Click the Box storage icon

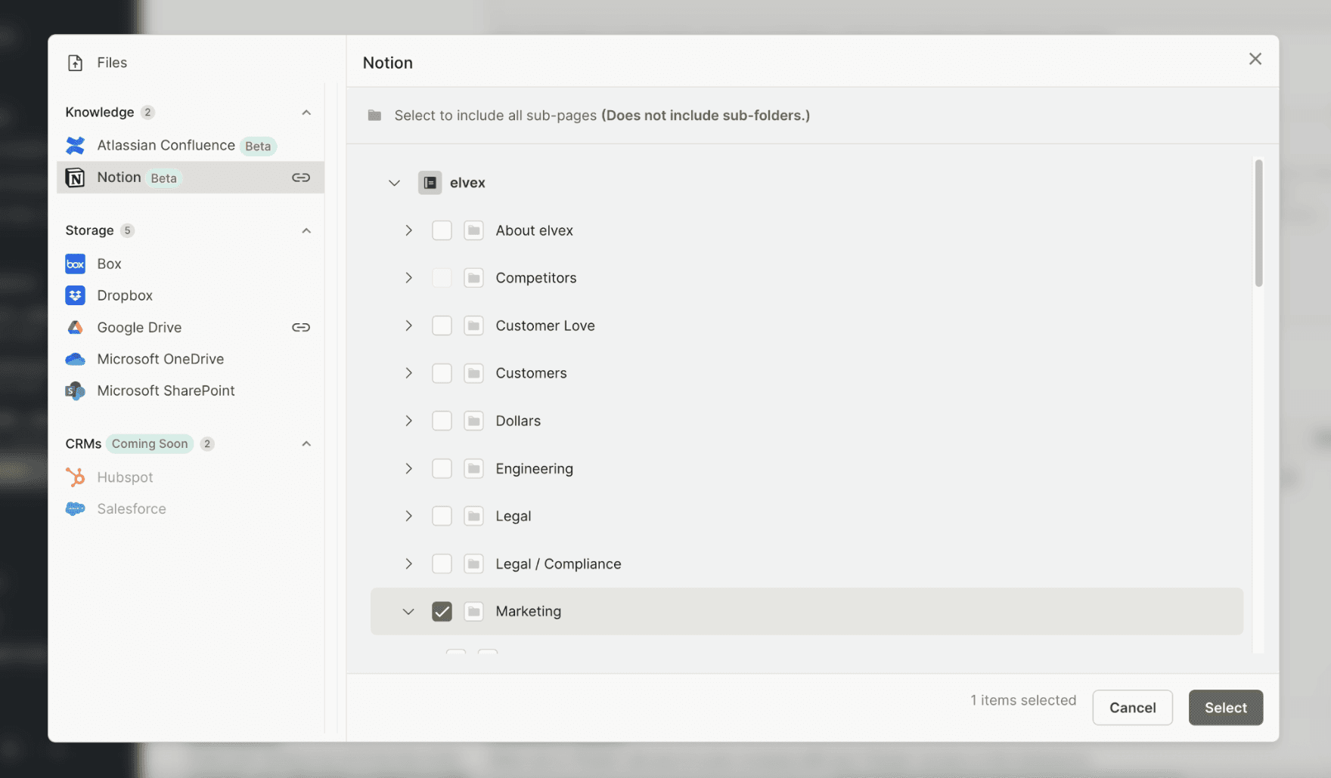click(75, 264)
